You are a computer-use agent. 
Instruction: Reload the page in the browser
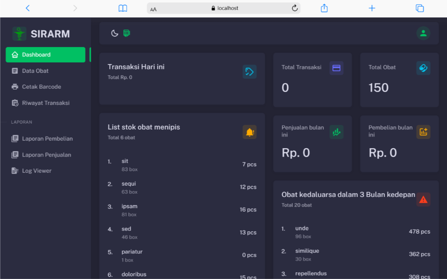click(295, 8)
